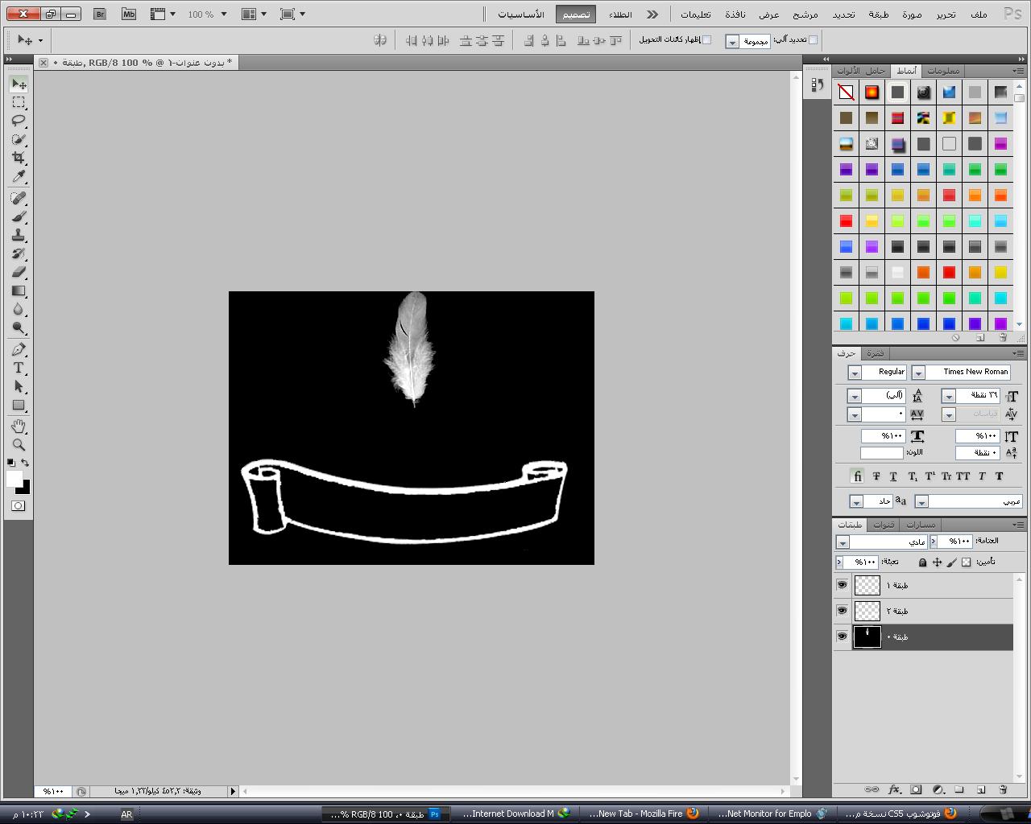The width and height of the screenshot is (1031, 824).
Task: Choose the Horizontal Type tool
Action: click(x=19, y=368)
